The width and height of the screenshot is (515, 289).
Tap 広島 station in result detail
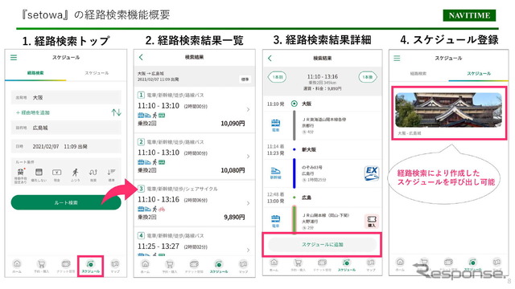[x=307, y=197]
